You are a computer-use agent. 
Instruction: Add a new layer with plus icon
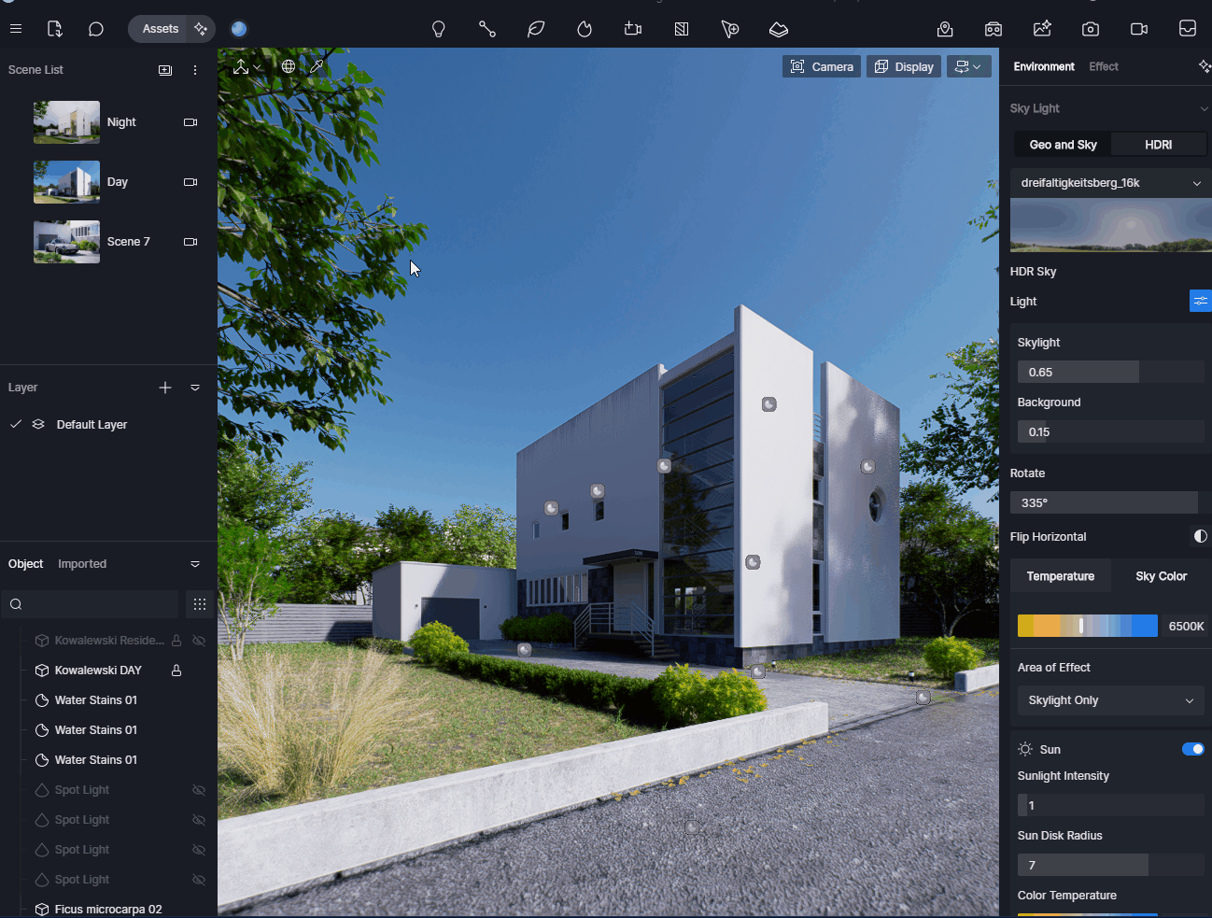(165, 388)
